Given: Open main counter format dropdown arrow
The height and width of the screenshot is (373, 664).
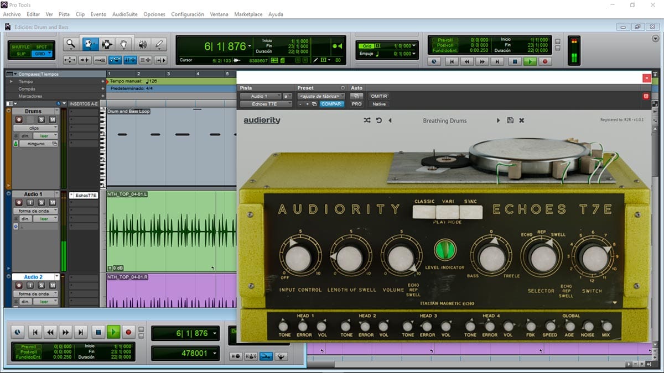Looking at the screenshot, I should [x=250, y=46].
